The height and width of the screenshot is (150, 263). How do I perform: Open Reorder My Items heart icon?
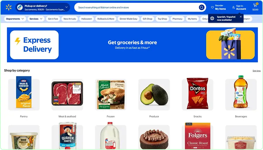[x=212, y=7]
